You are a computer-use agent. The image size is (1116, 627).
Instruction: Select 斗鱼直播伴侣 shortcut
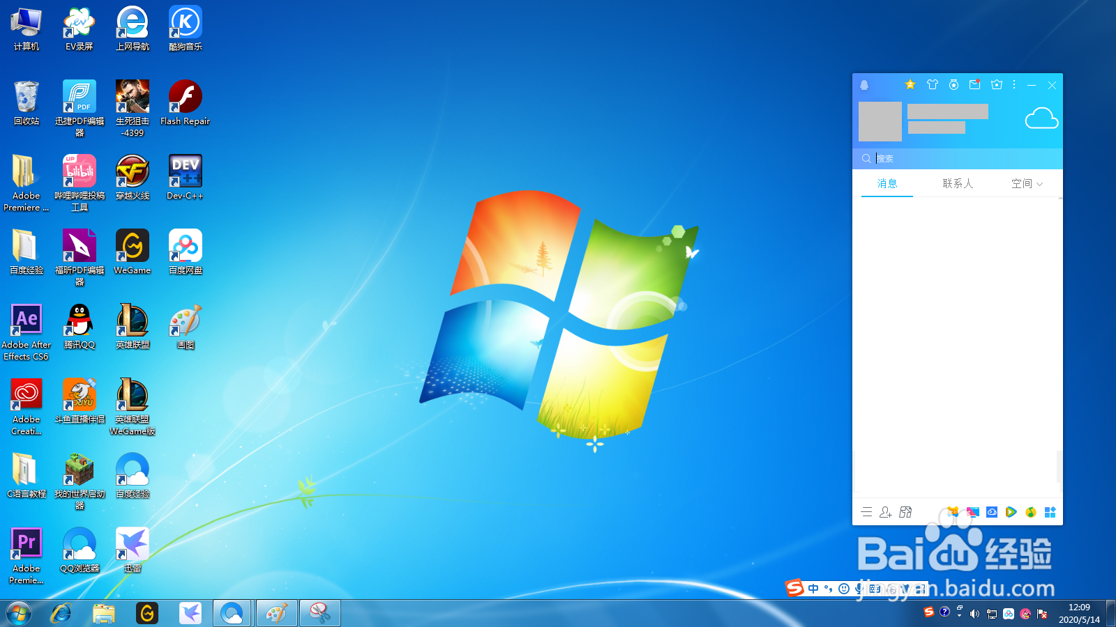80,401
